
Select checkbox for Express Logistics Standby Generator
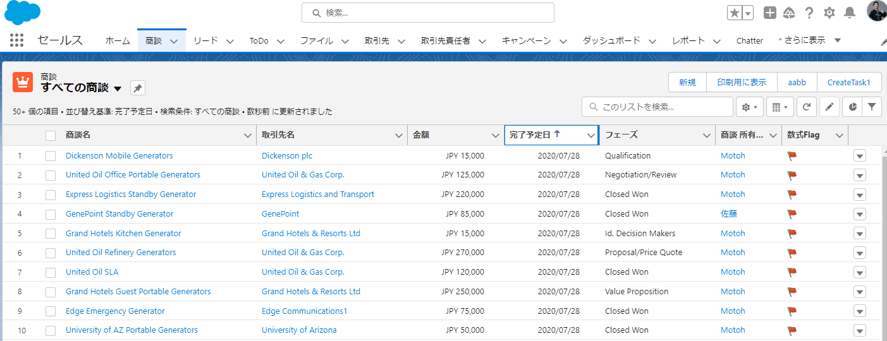tap(51, 194)
